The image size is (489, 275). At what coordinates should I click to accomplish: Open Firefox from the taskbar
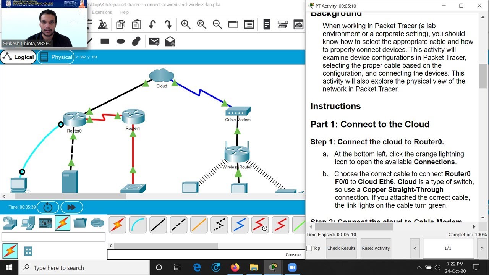(235, 267)
